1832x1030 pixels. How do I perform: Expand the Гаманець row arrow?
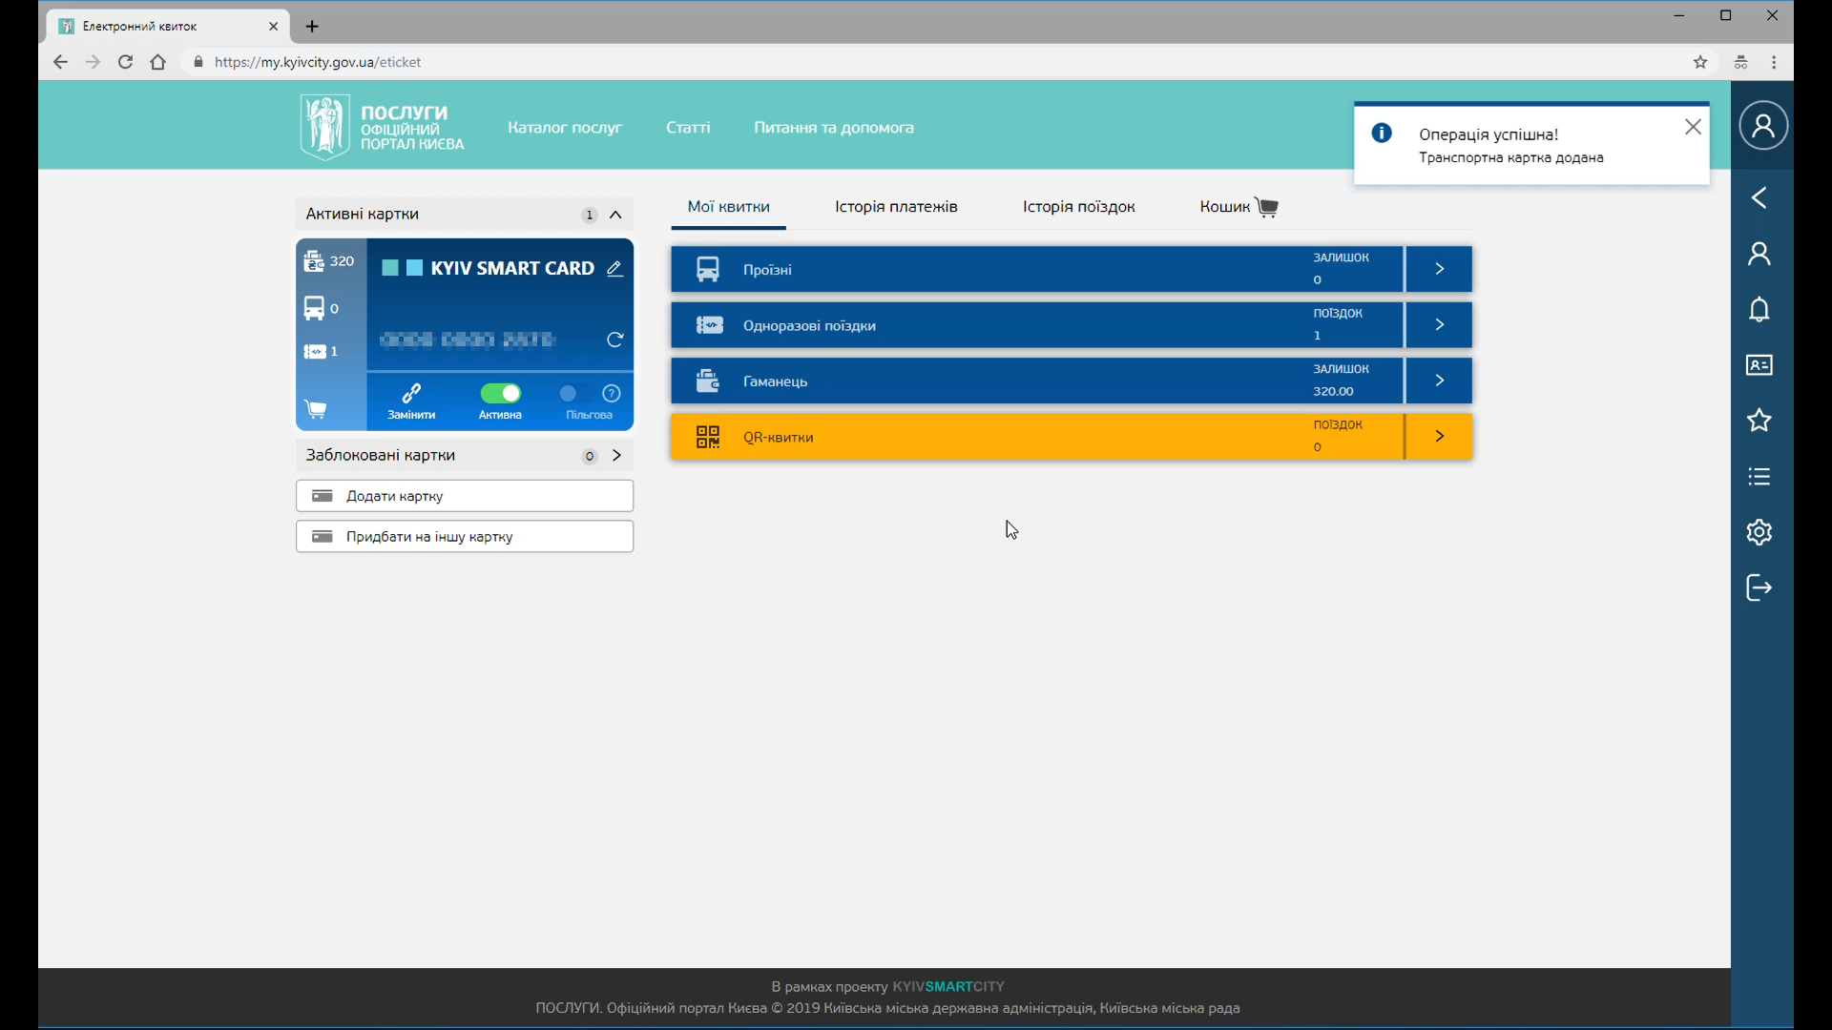pos(1439,381)
